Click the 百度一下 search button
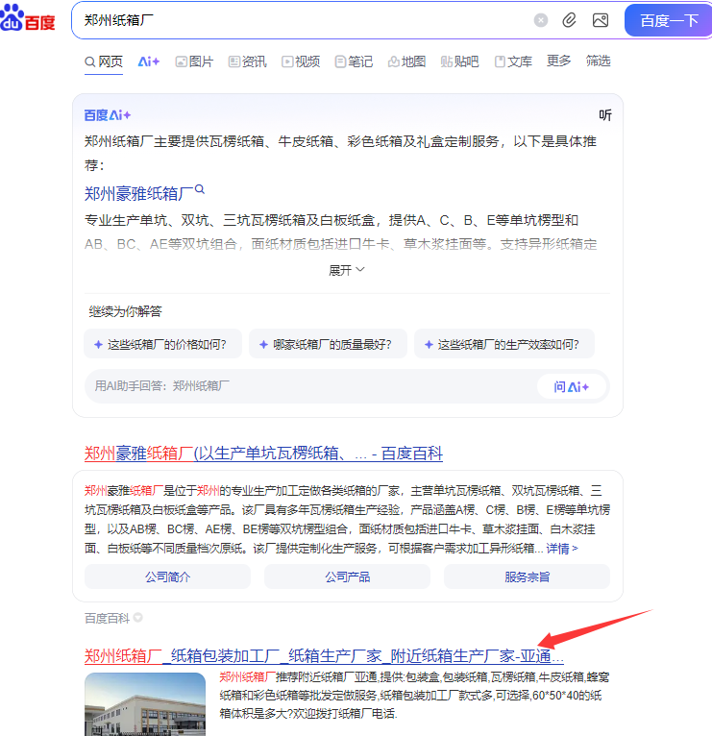Viewport: 712px width, 736px height. pos(669,20)
